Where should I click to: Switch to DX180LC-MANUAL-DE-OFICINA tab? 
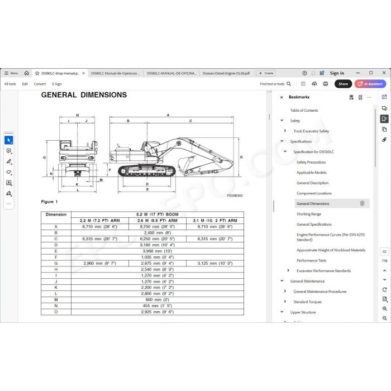point(171,73)
